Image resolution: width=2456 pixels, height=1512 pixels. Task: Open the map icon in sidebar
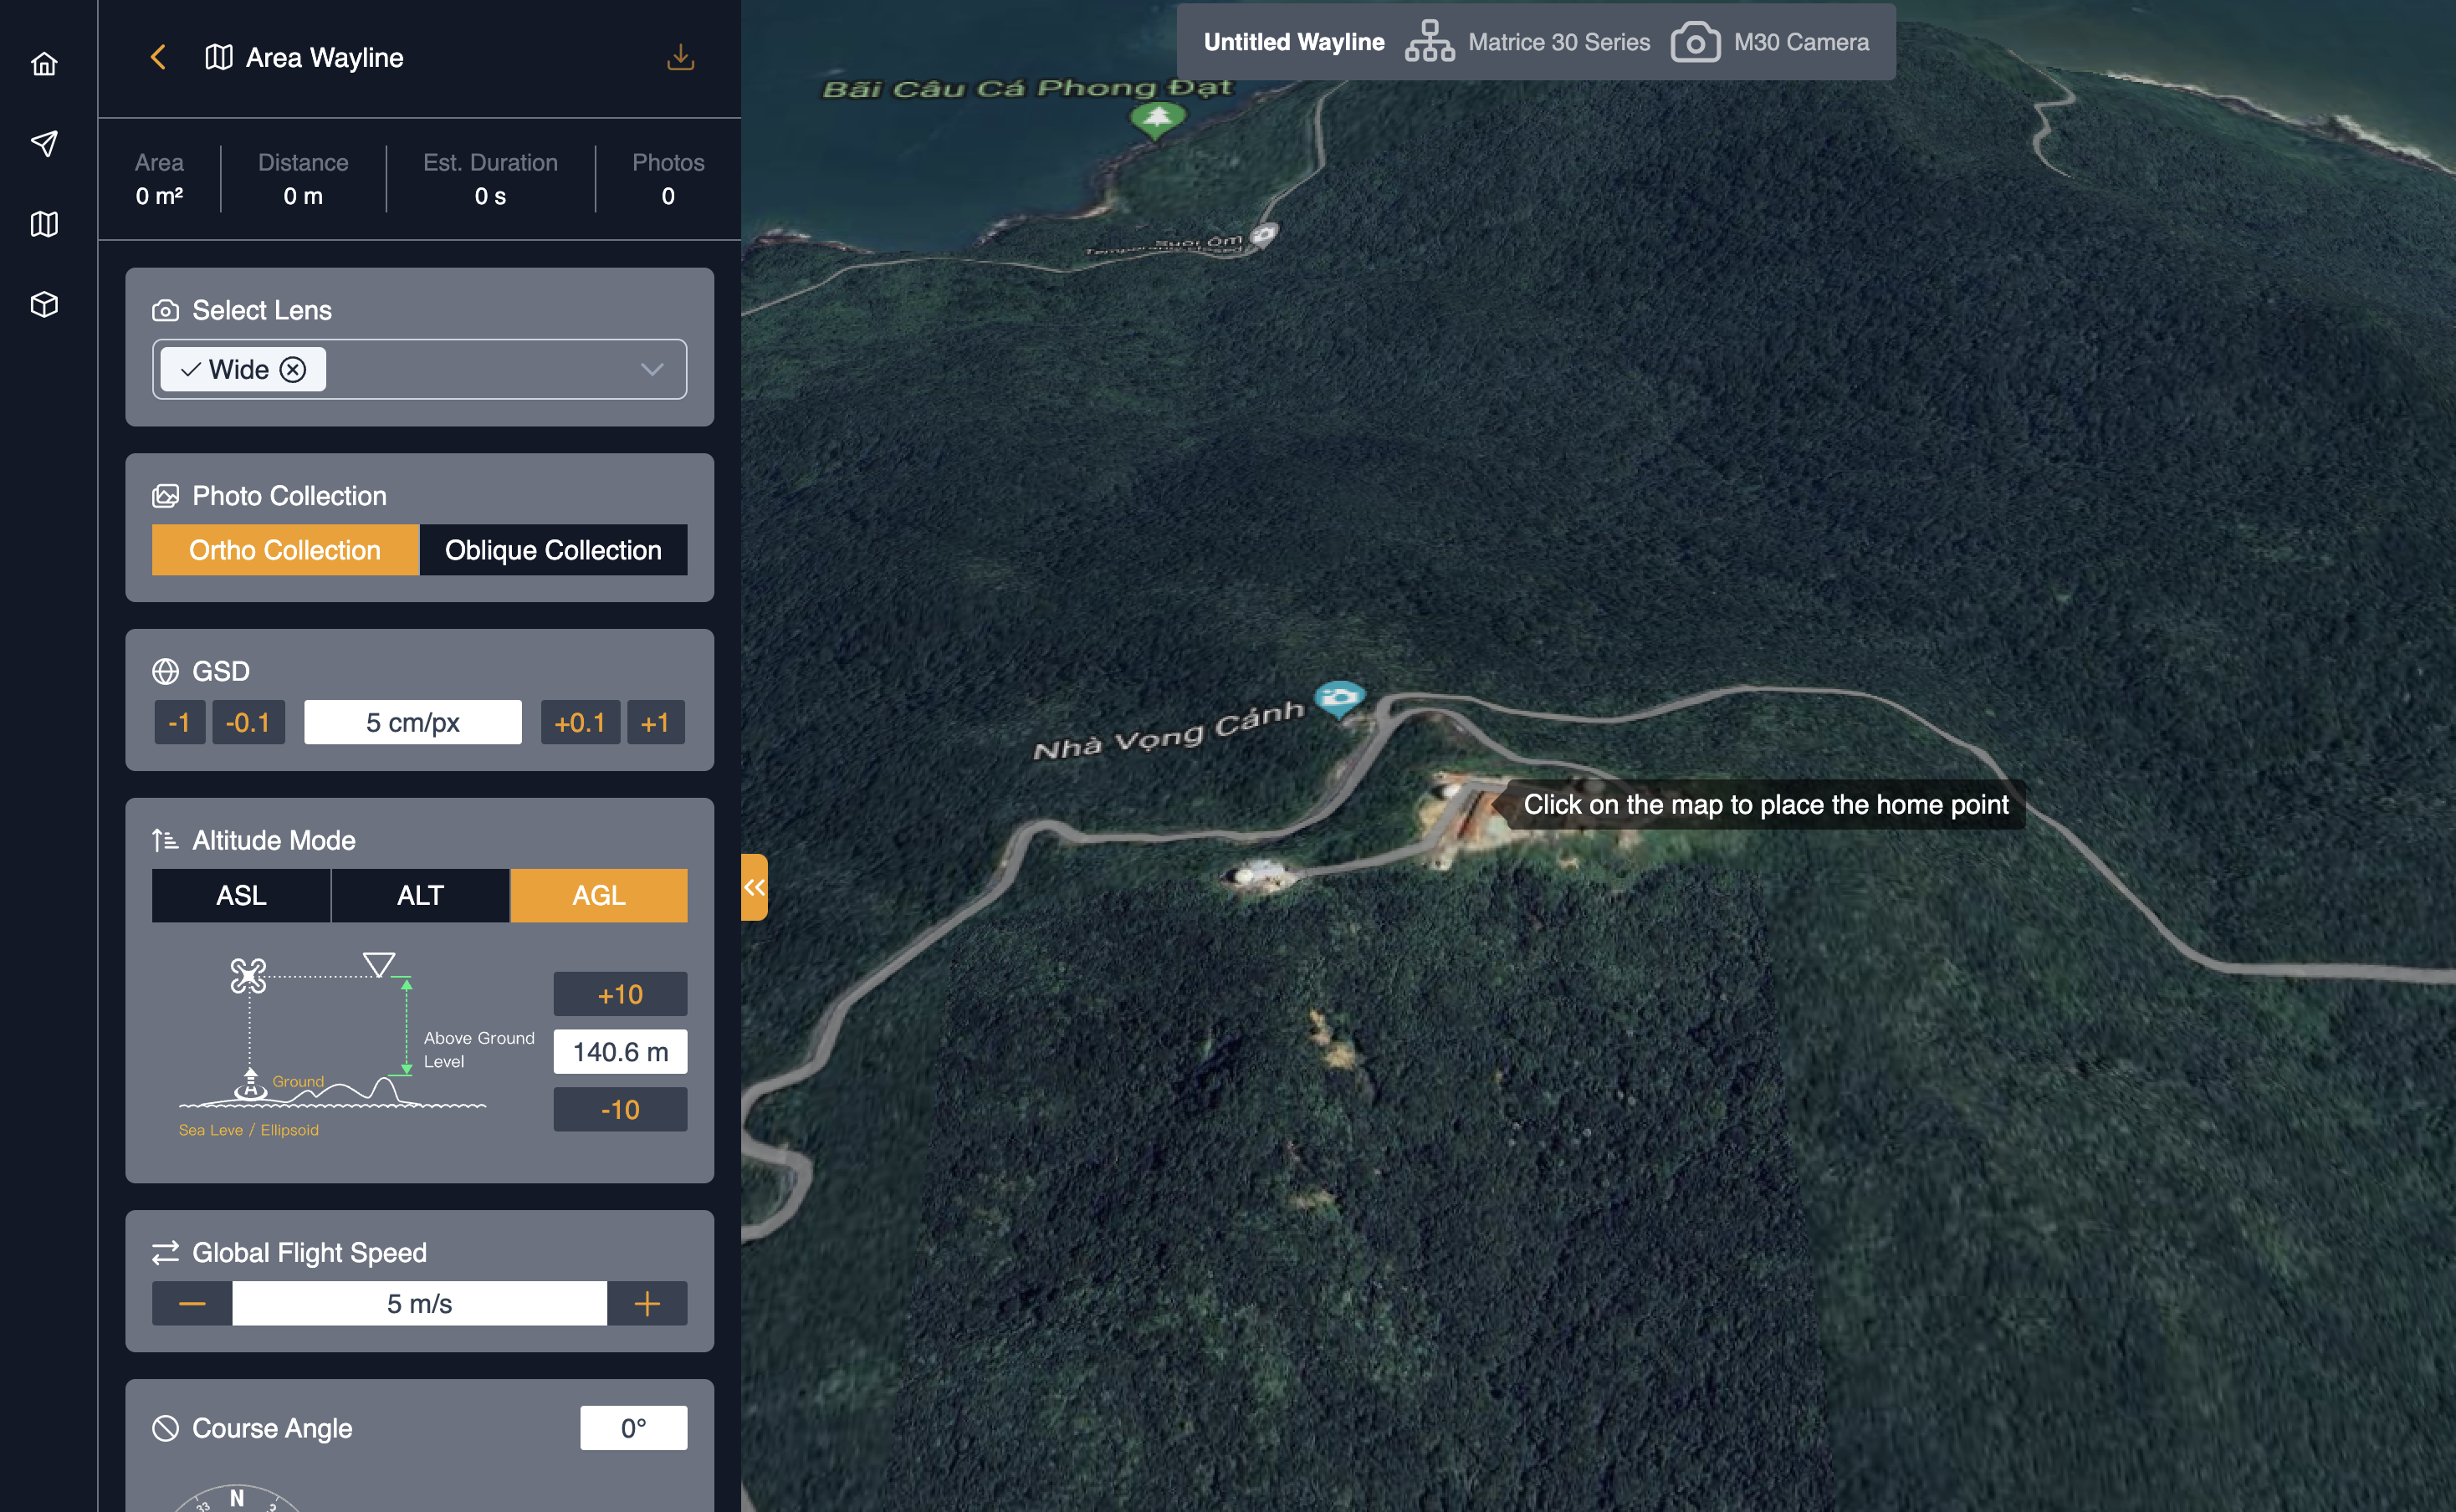(44, 224)
